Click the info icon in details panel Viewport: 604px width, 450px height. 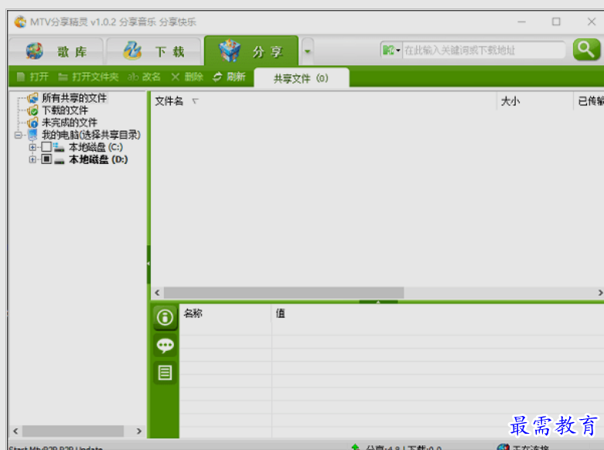click(x=166, y=318)
